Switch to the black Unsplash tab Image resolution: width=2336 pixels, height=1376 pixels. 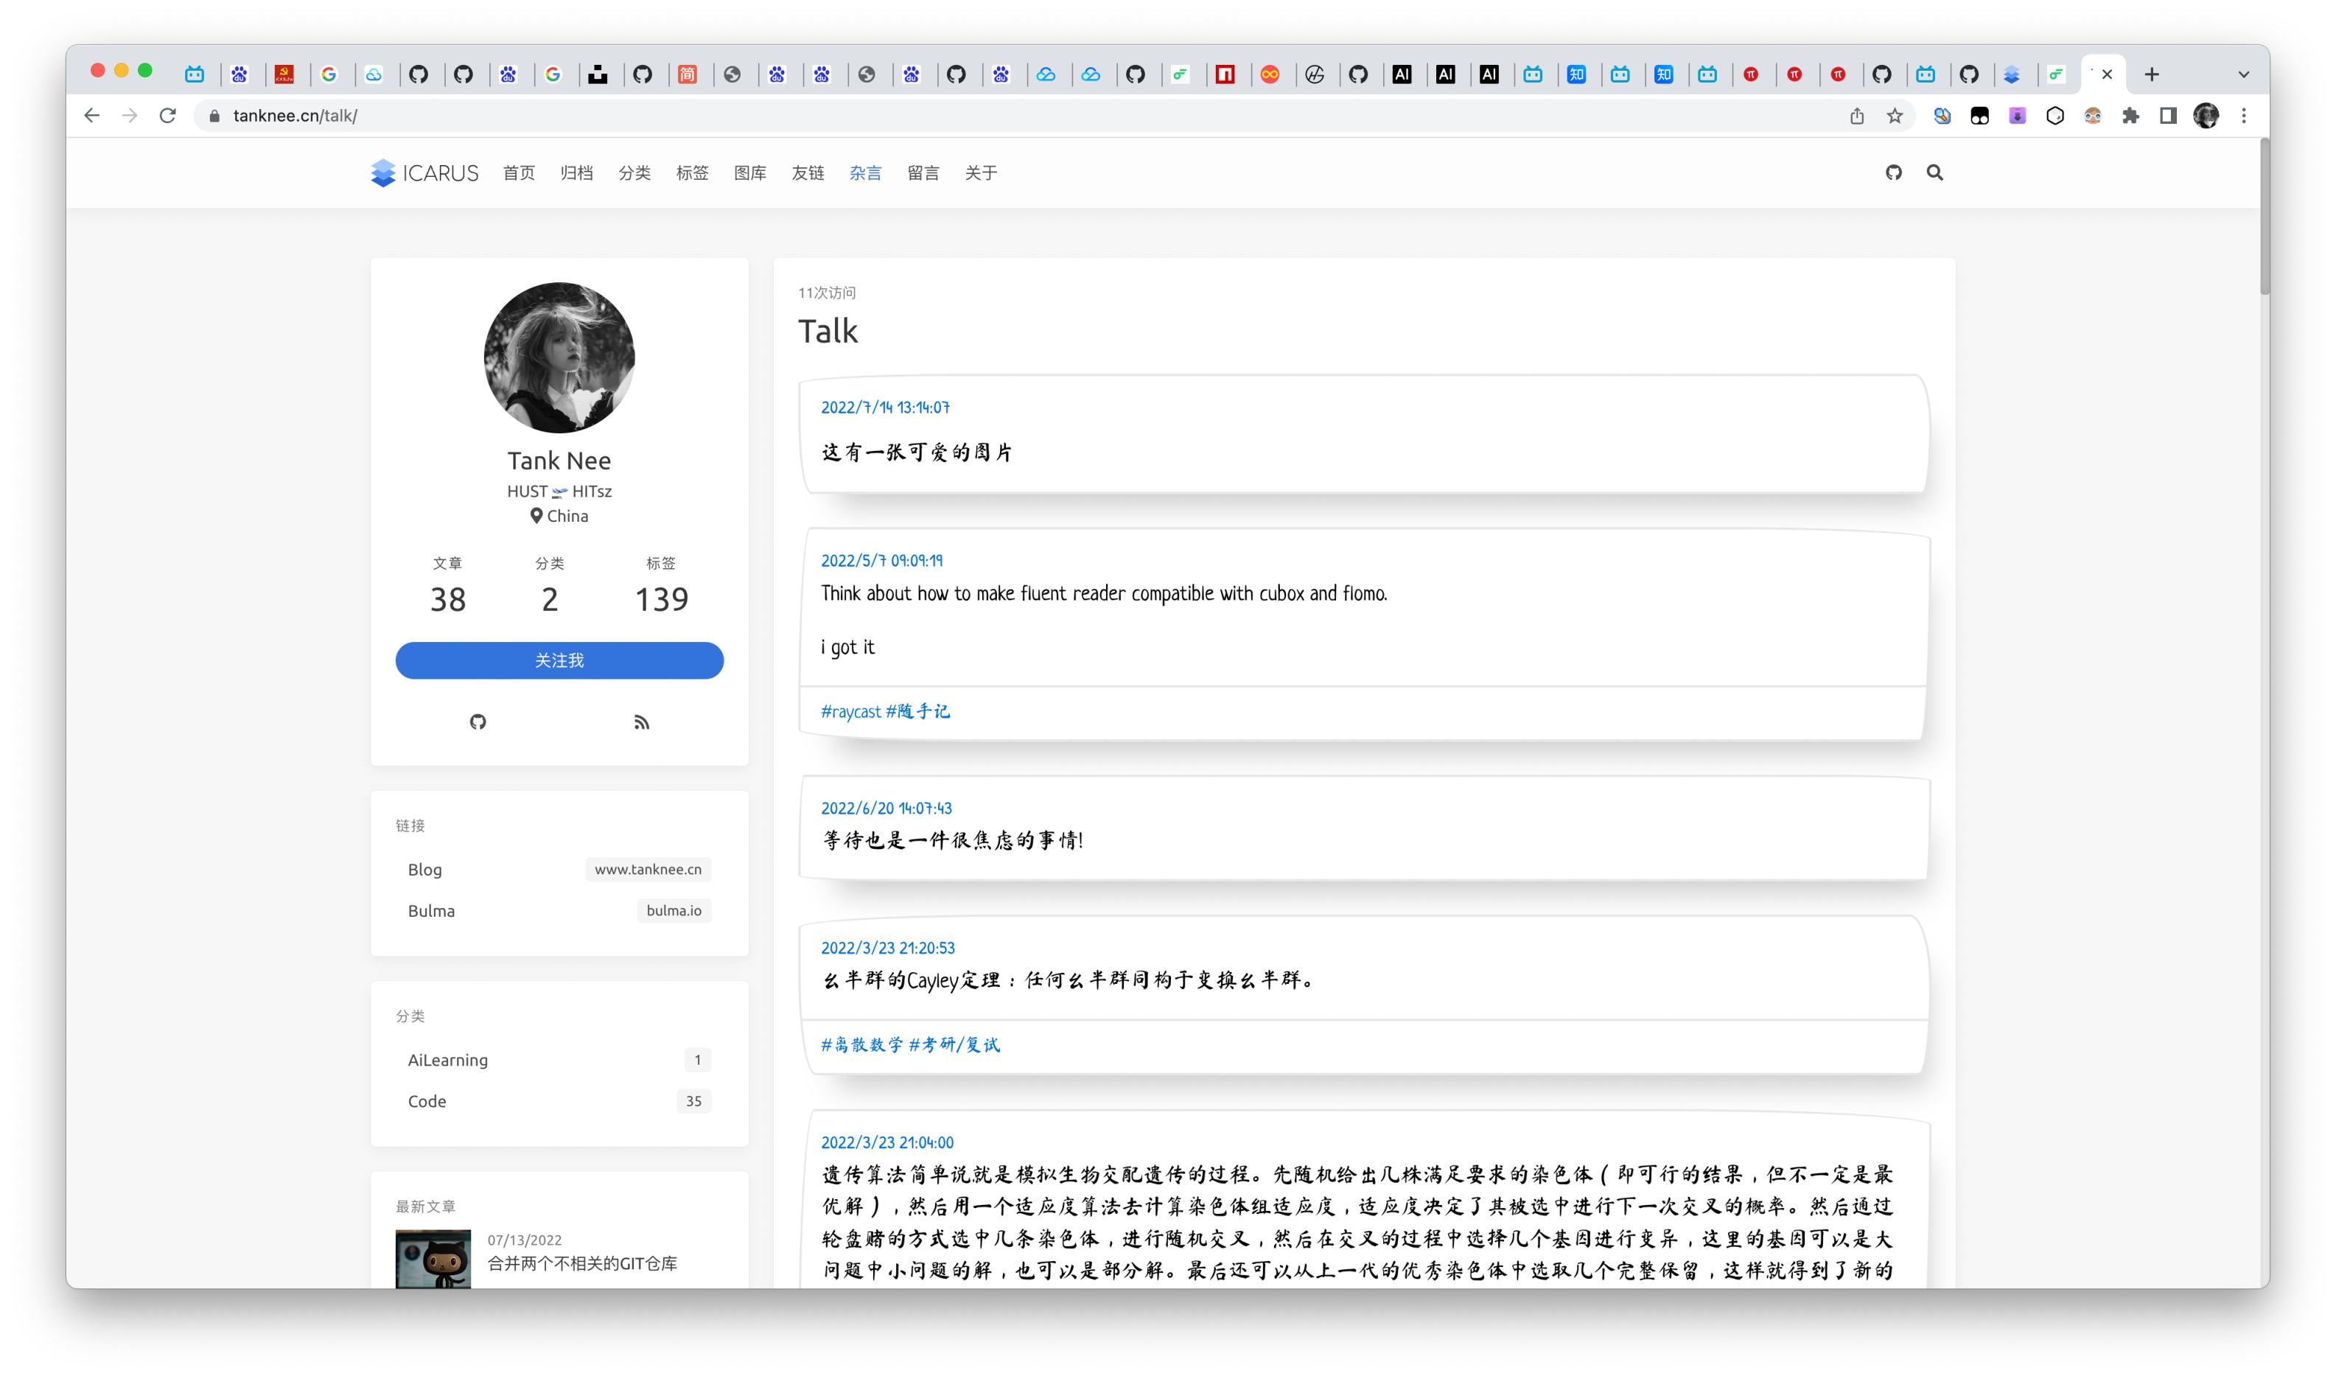pyautogui.click(x=598, y=74)
